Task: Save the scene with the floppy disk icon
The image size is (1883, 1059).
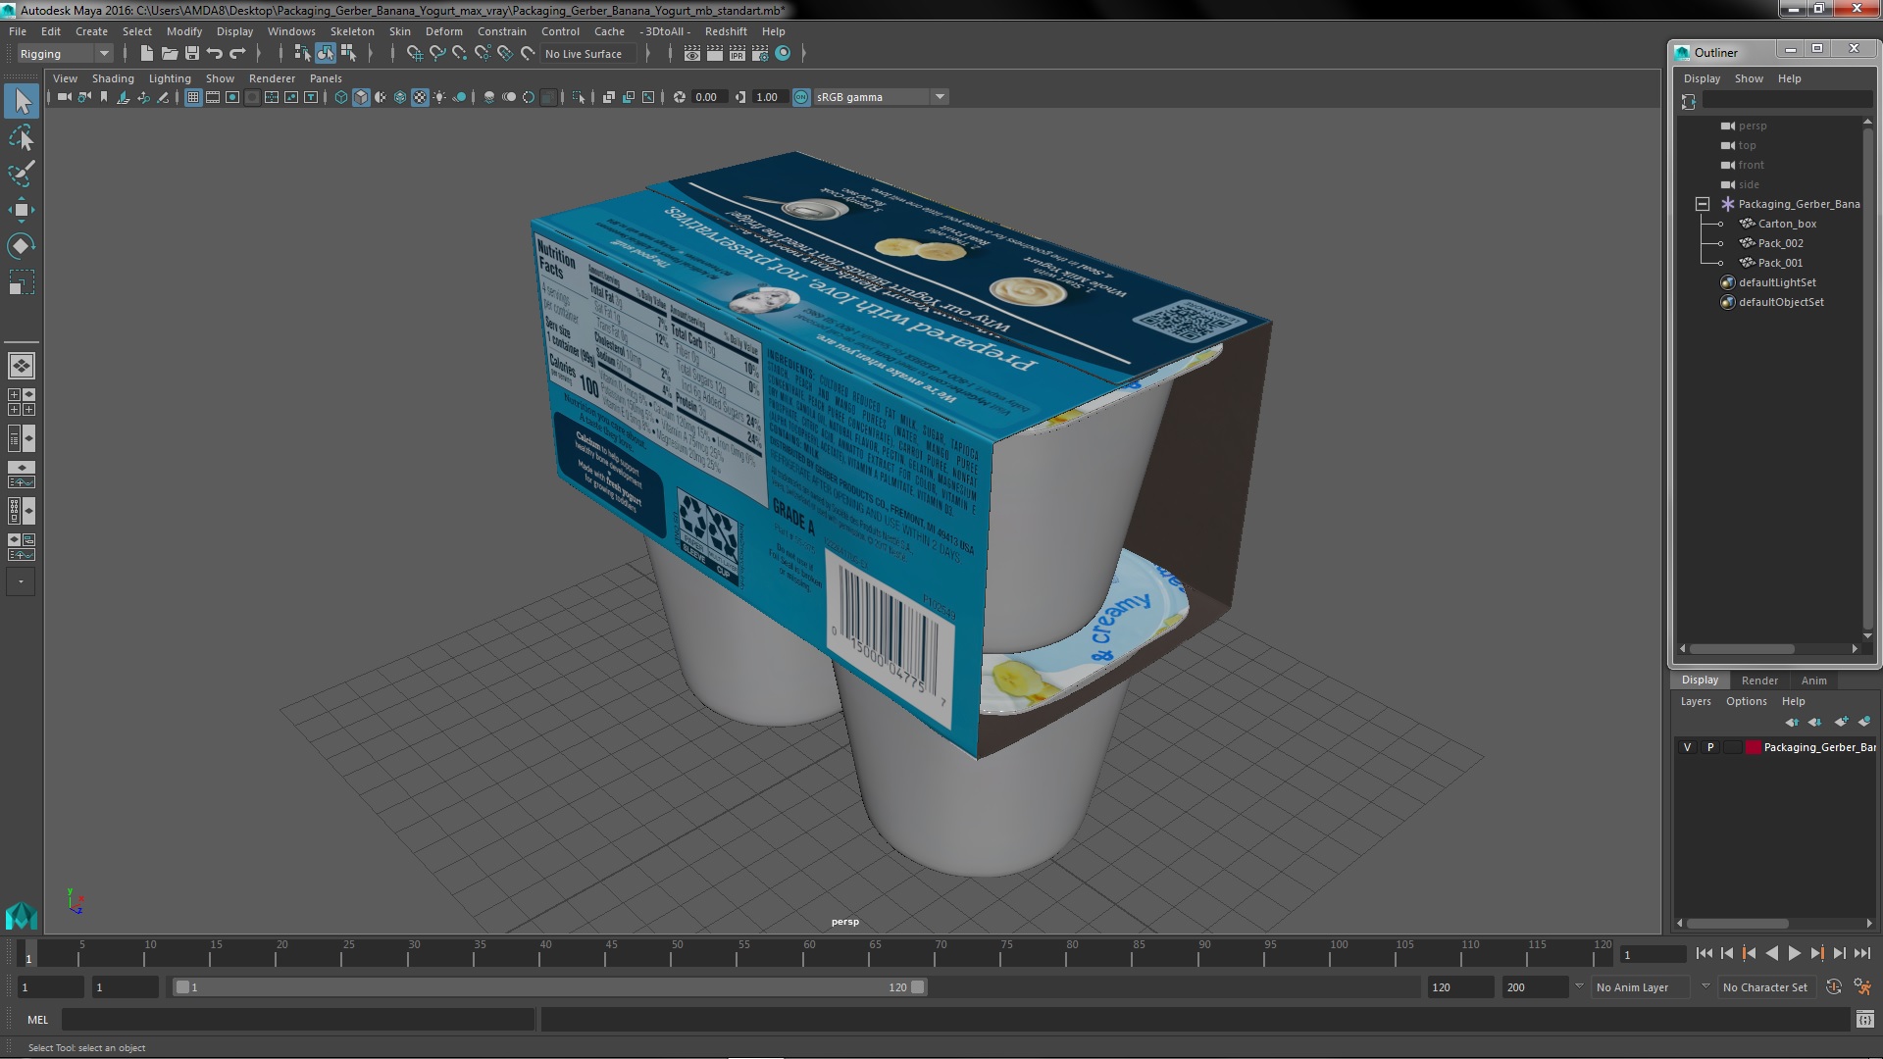Action: (192, 54)
